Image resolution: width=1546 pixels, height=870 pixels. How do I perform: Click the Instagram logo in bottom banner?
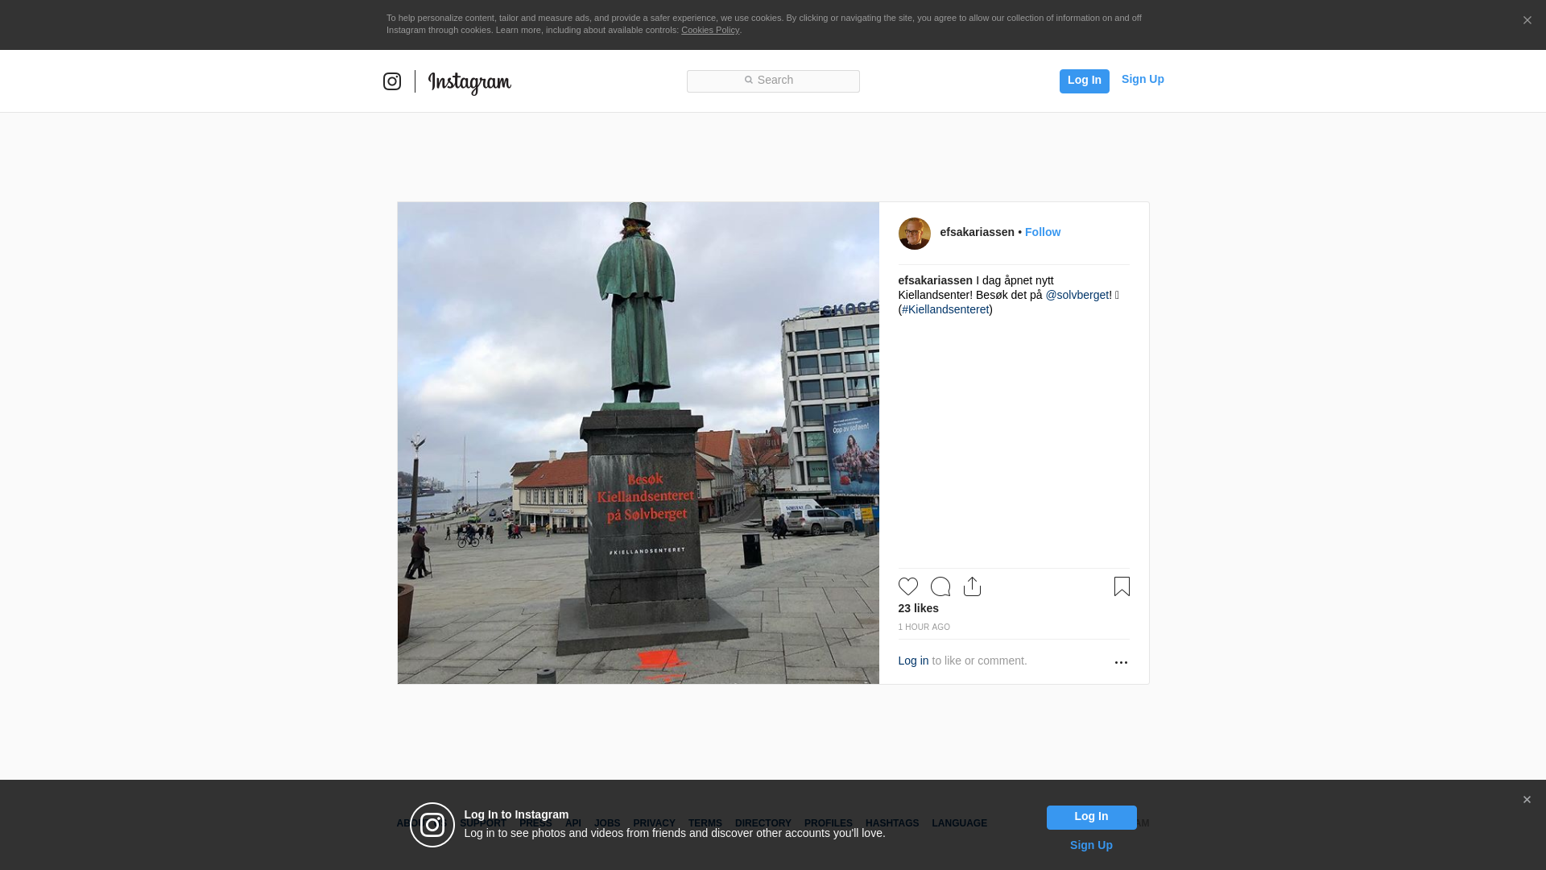click(x=432, y=825)
